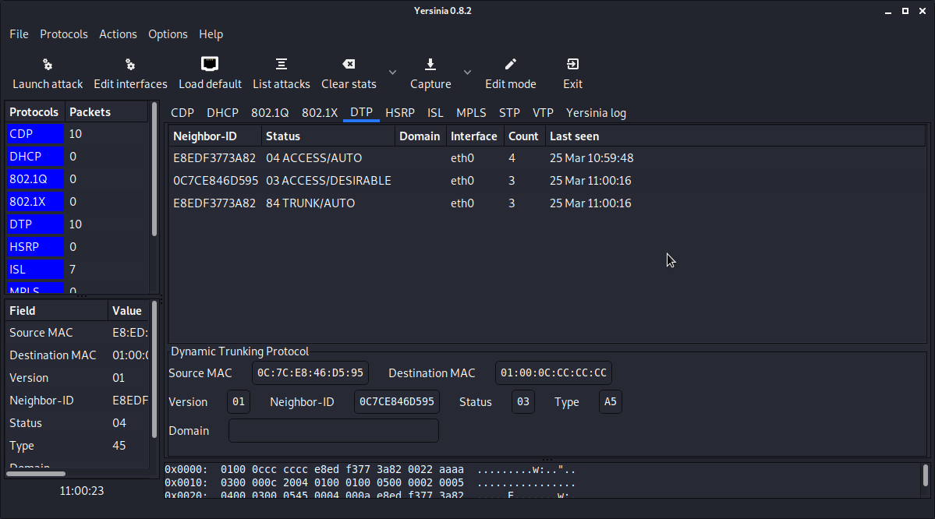The height and width of the screenshot is (519, 935).
Task: Click the Value column header
Action: click(x=128, y=311)
